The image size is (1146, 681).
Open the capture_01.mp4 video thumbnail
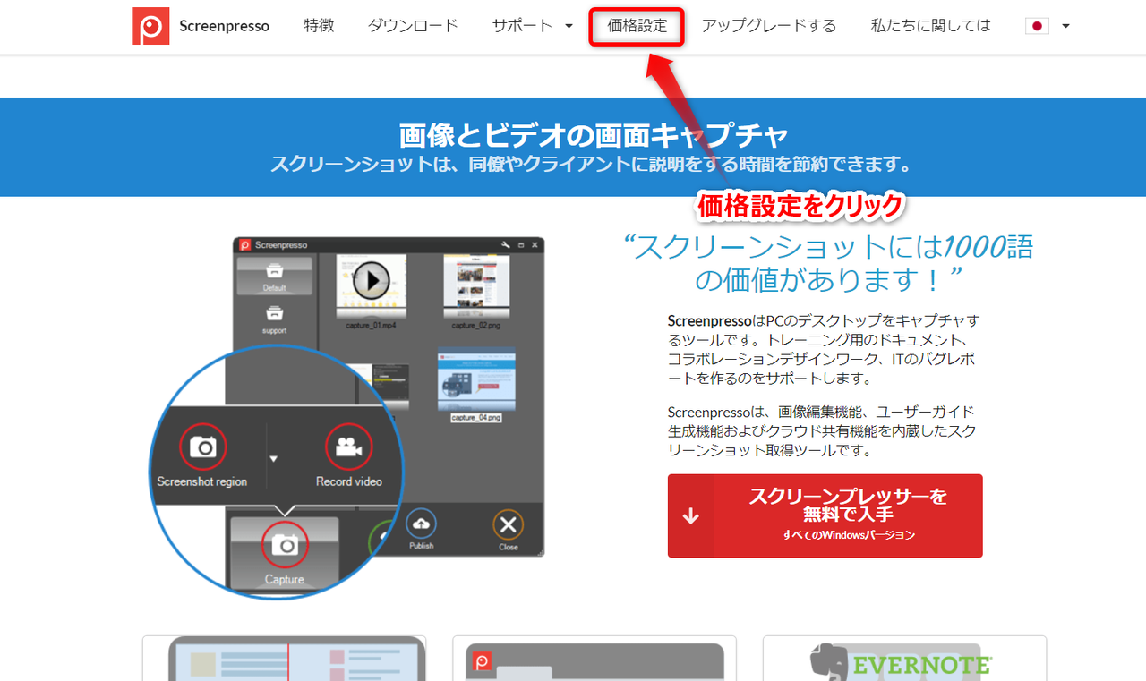[x=371, y=286]
